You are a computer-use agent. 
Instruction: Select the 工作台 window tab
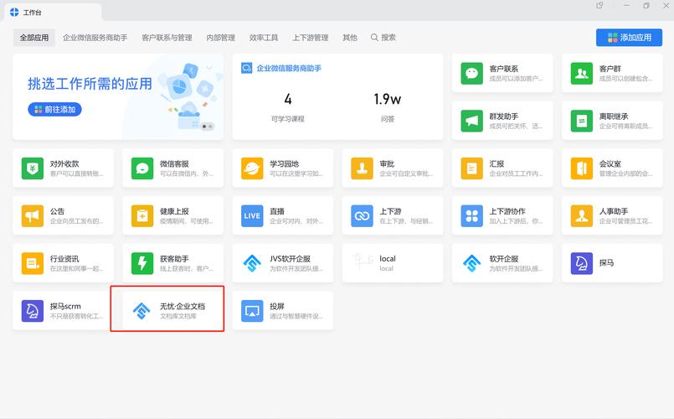(x=53, y=12)
